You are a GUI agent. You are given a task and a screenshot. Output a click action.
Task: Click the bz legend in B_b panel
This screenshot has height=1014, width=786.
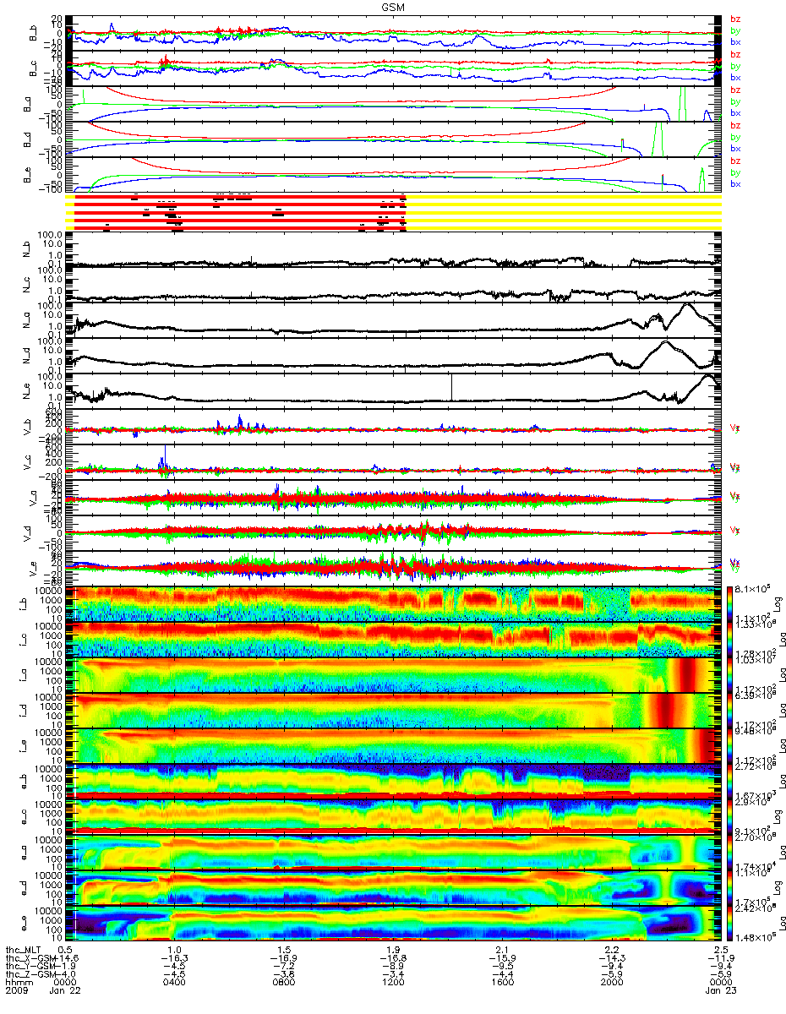[735, 19]
